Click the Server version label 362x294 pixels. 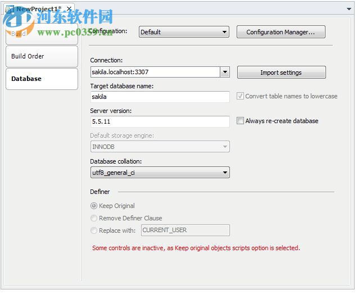111,111
